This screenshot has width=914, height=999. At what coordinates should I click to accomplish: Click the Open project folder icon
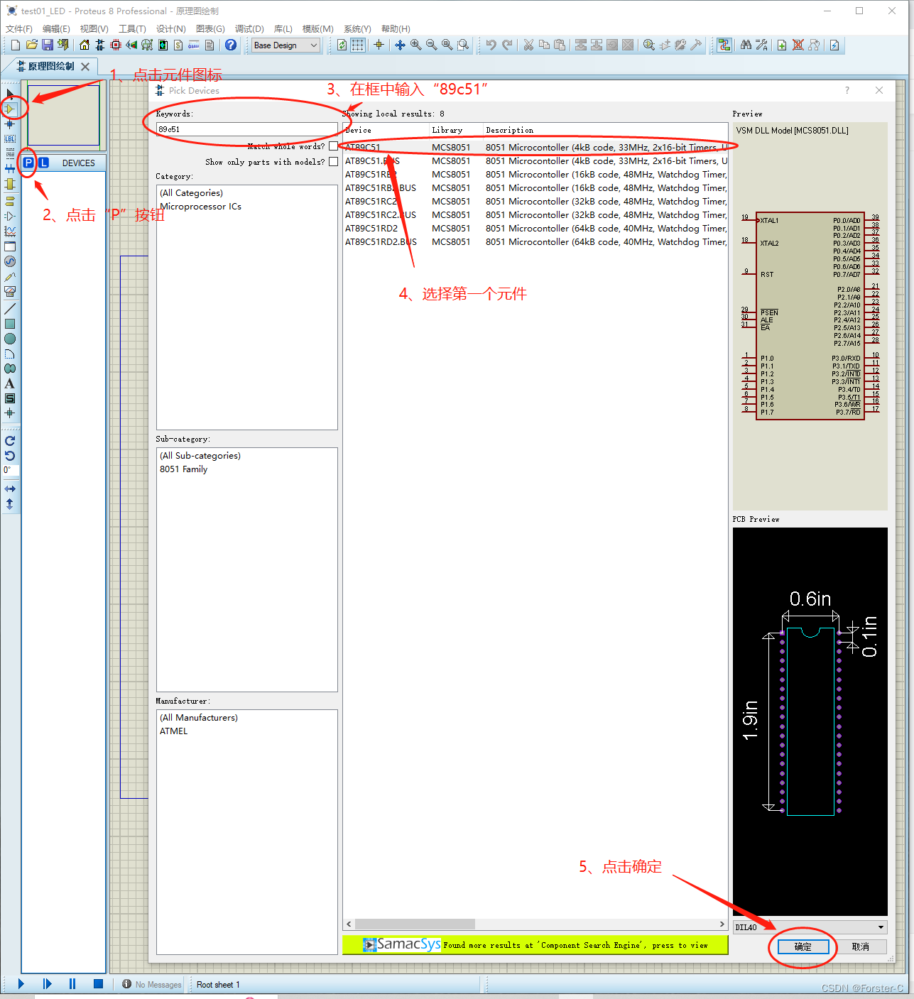pos(31,45)
